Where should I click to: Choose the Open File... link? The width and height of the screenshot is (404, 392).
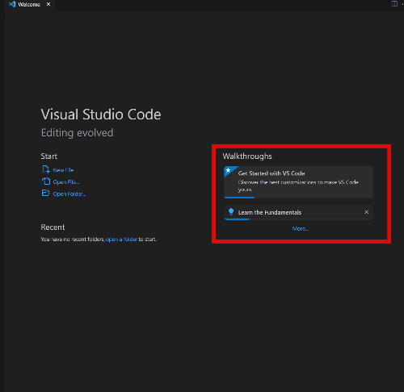pos(66,182)
